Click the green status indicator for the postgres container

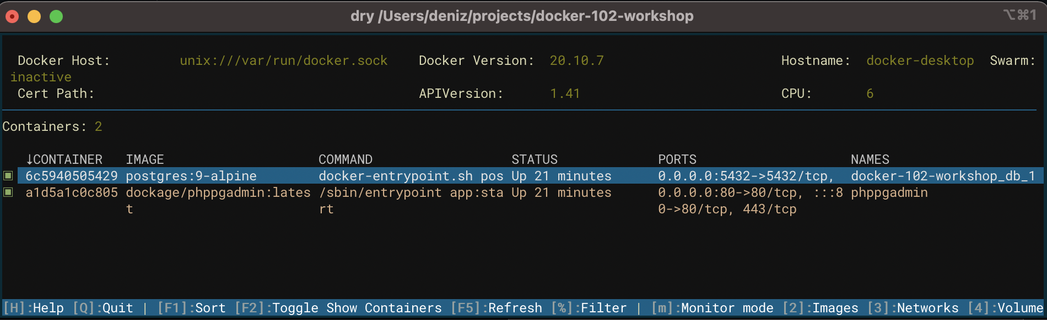[x=8, y=176]
